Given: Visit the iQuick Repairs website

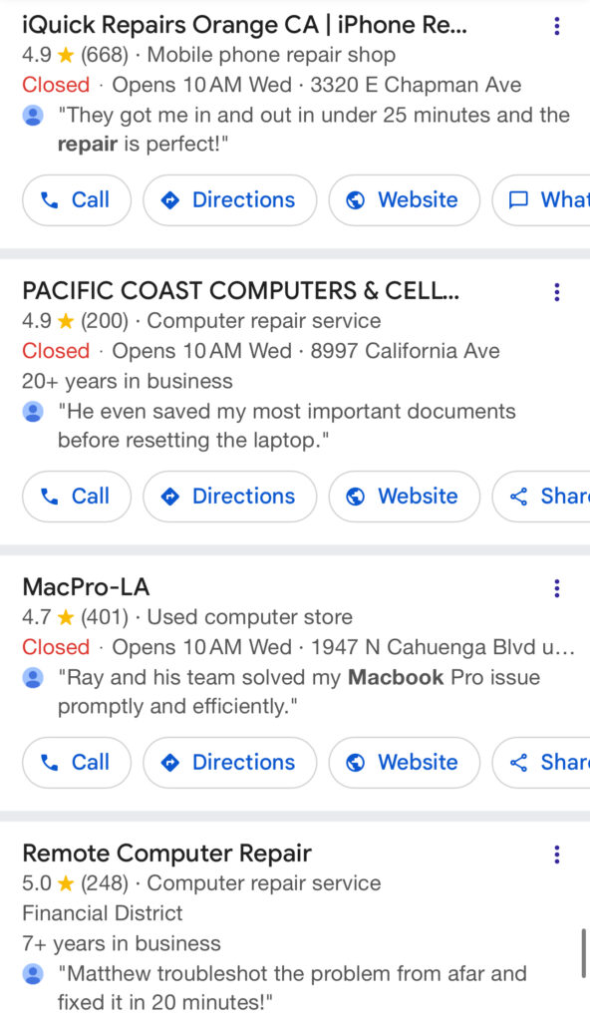Looking at the screenshot, I should (405, 199).
